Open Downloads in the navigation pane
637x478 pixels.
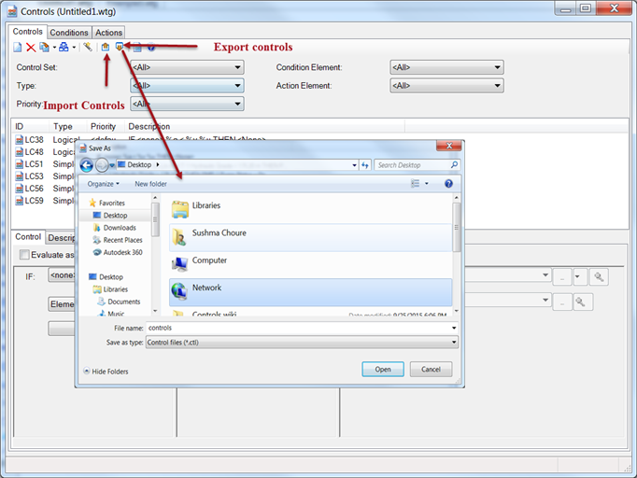pos(115,228)
